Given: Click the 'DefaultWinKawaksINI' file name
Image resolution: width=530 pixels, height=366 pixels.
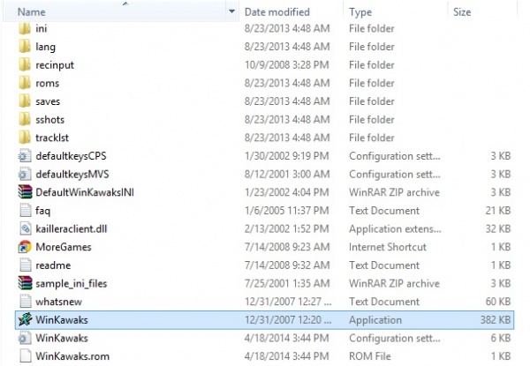Looking at the screenshot, I should pos(85,192).
